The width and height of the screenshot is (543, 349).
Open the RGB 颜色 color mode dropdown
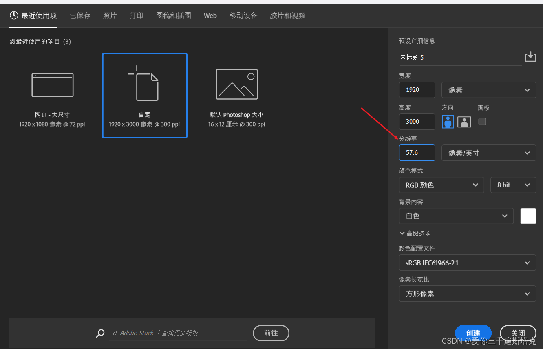441,185
